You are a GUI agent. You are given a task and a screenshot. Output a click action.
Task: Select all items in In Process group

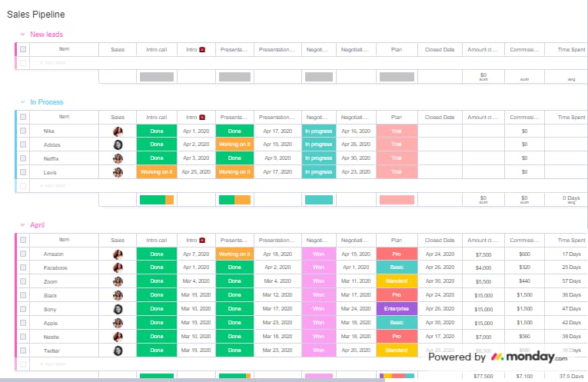[23, 117]
